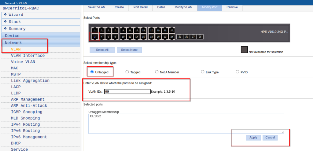Open the IGMP Snooping page
Viewport: 313px width, 151px height.
pos(27,112)
